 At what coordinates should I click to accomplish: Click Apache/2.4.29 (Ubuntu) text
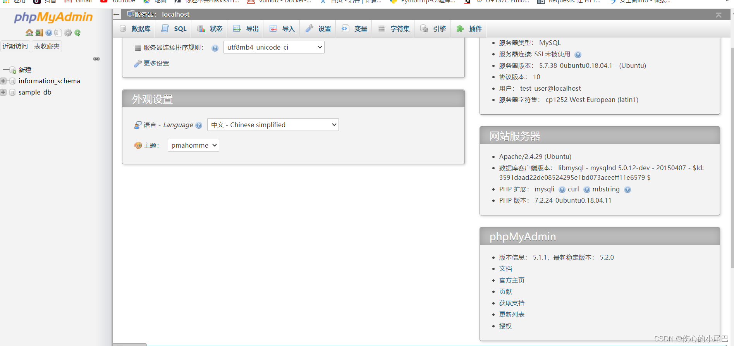(535, 157)
